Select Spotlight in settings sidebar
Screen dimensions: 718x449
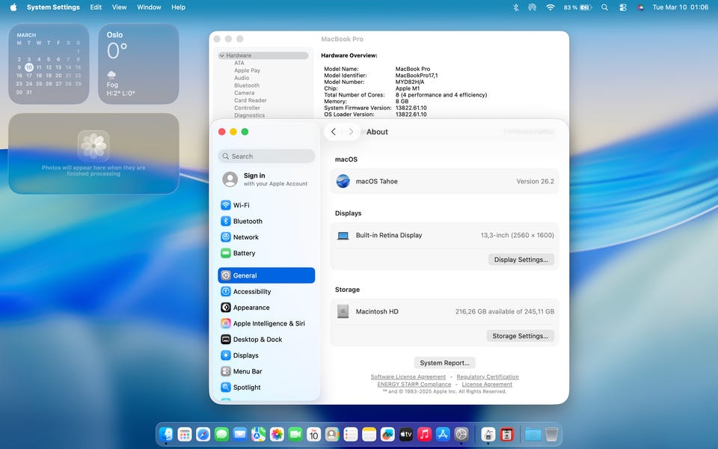247,388
